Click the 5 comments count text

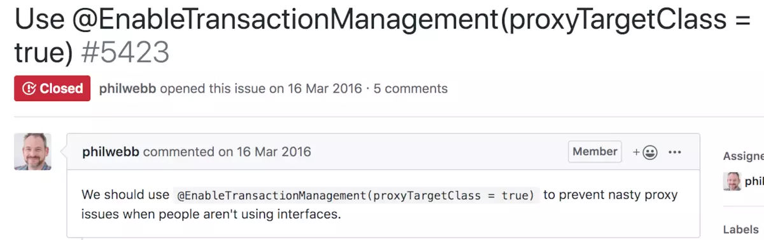pyautogui.click(x=411, y=88)
